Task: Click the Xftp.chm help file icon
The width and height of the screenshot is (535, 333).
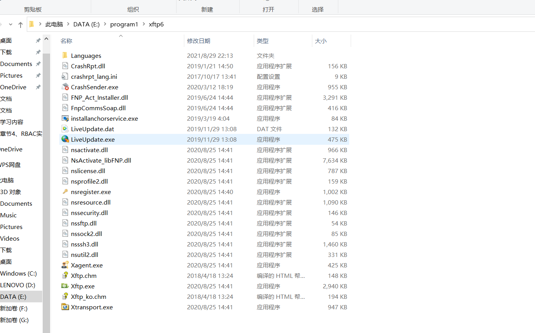Action: pos(65,276)
